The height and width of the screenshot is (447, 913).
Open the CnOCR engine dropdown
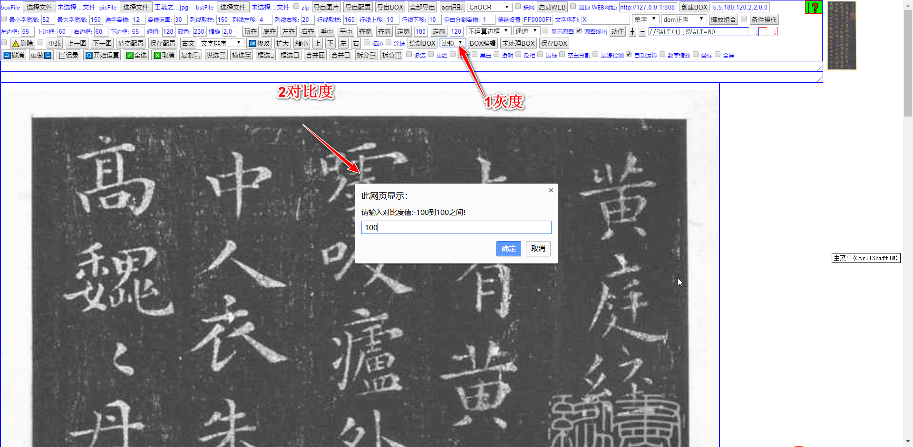click(x=489, y=7)
